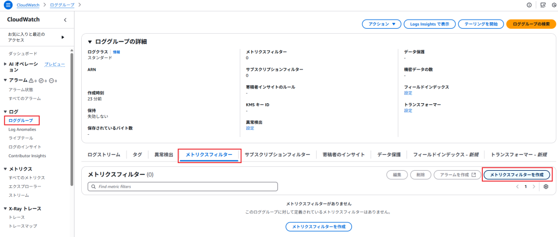558x237 pixels.
Task: Switch to the 寄稿者のインサイト tab
Action: 343,155
